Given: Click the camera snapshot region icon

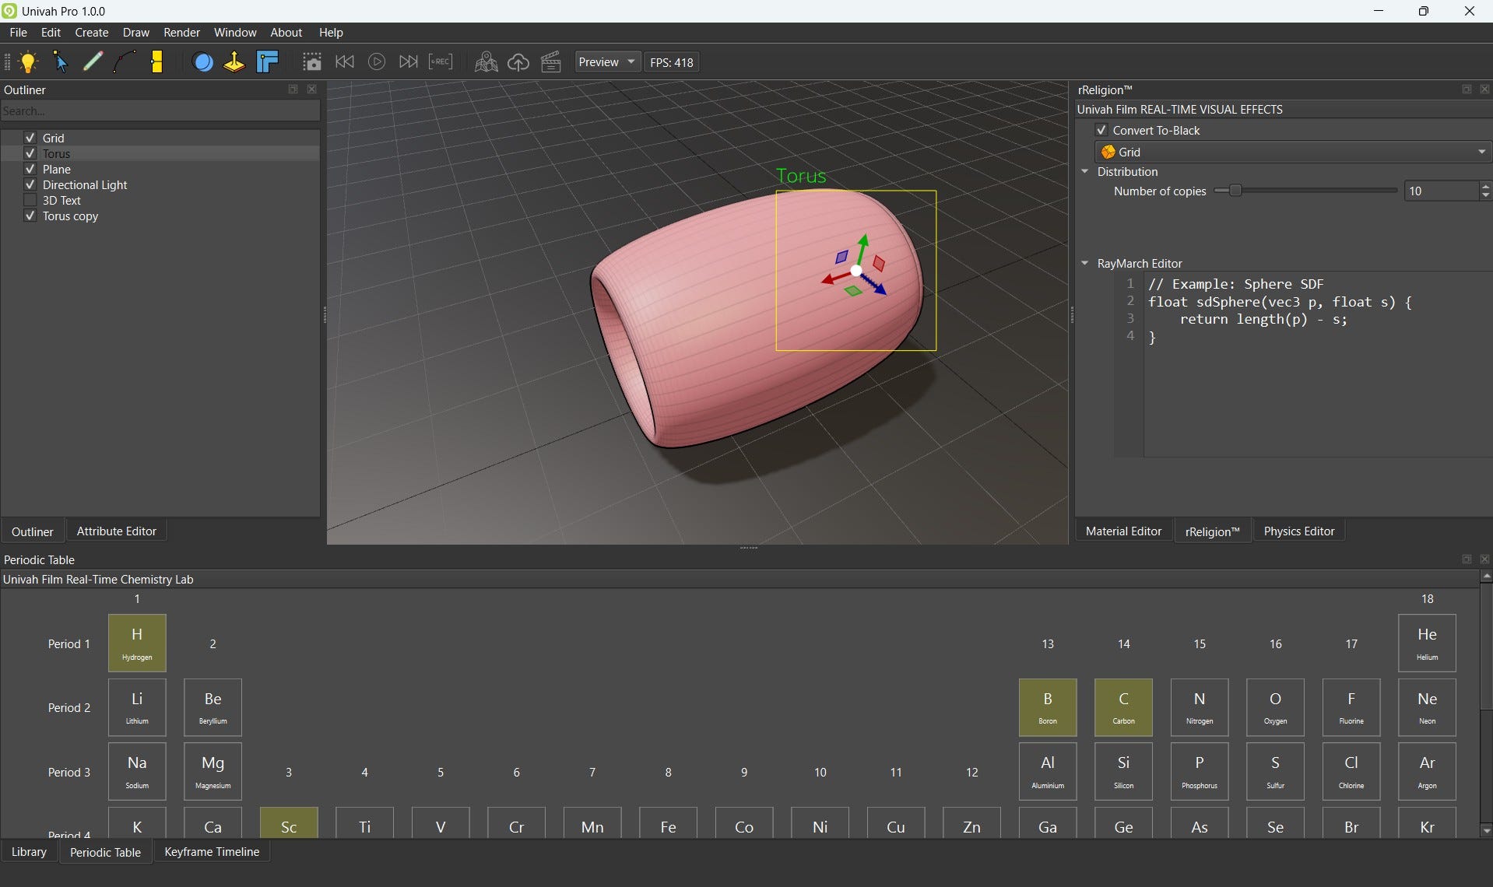Looking at the screenshot, I should (x=312, y=62).
